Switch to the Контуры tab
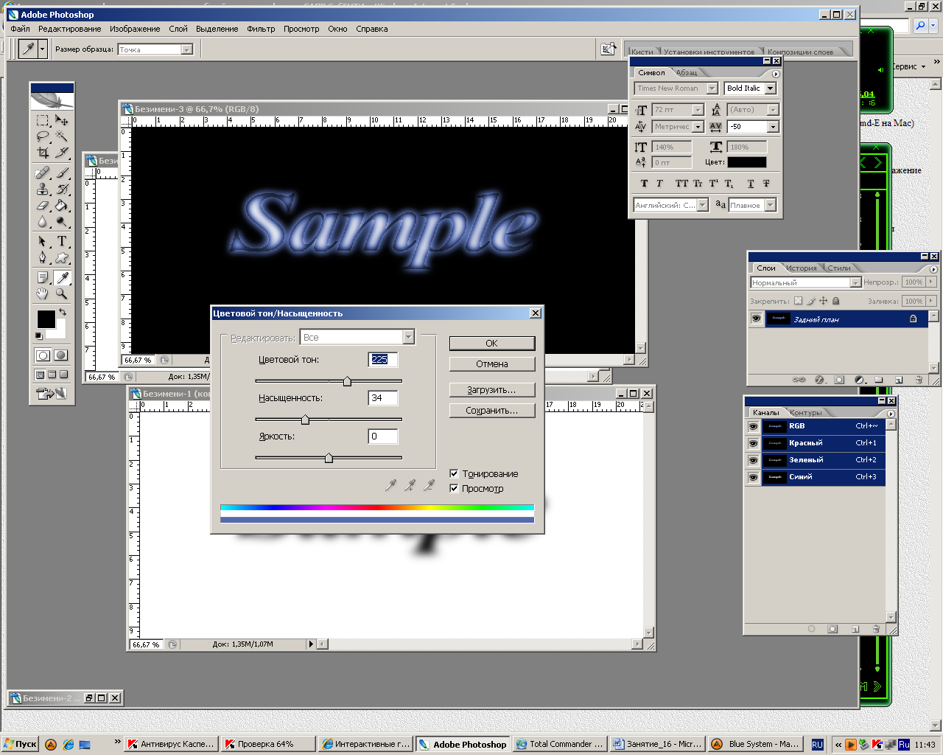This screenshot has width=943, height=755. click(x=805, y=412)
